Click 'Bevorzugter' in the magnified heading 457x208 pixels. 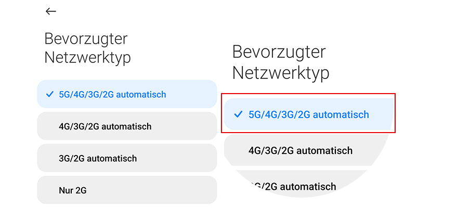tap(279, 52)
